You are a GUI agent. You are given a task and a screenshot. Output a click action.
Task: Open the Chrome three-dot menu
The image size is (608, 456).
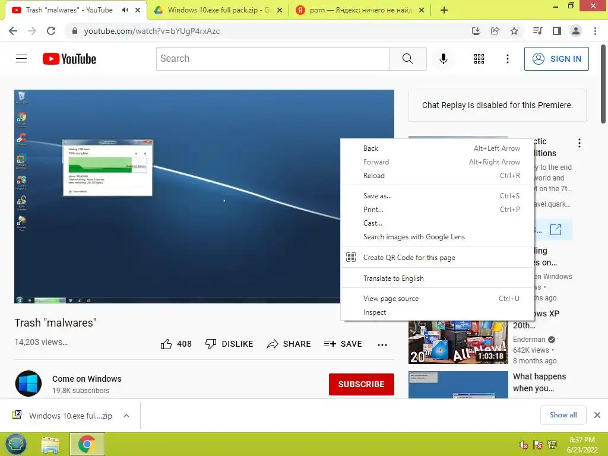[595, 31]
